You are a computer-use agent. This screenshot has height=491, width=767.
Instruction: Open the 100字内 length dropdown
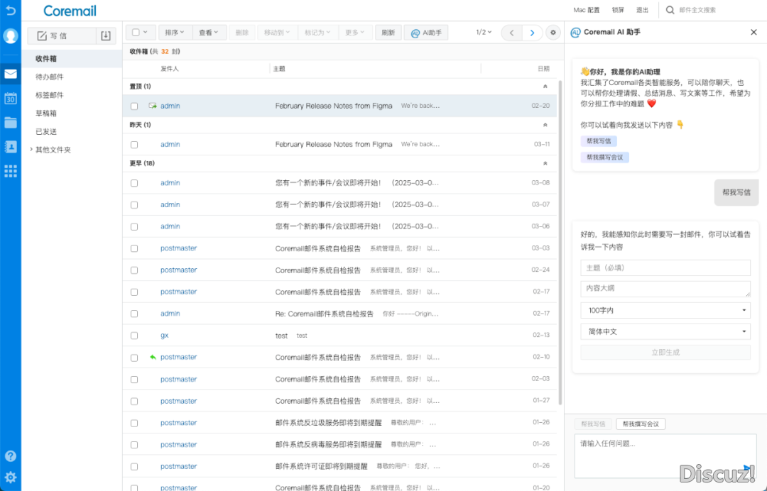pos(665,310)
